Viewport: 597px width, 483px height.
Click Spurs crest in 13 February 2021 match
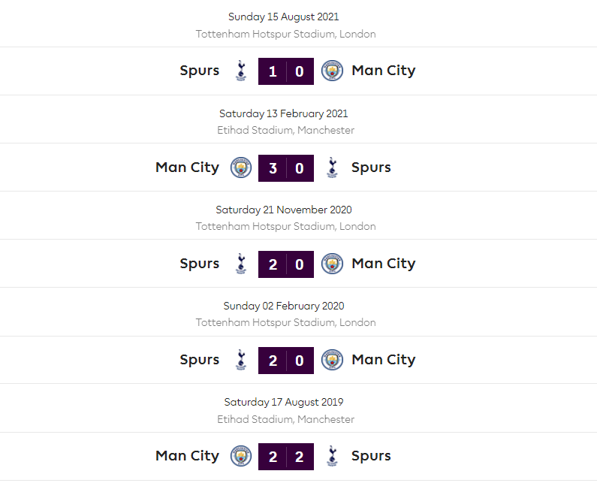pos(332,168)
